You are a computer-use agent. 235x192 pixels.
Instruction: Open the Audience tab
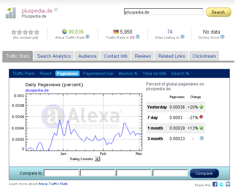pyautogui.click(x=87, y=56)
